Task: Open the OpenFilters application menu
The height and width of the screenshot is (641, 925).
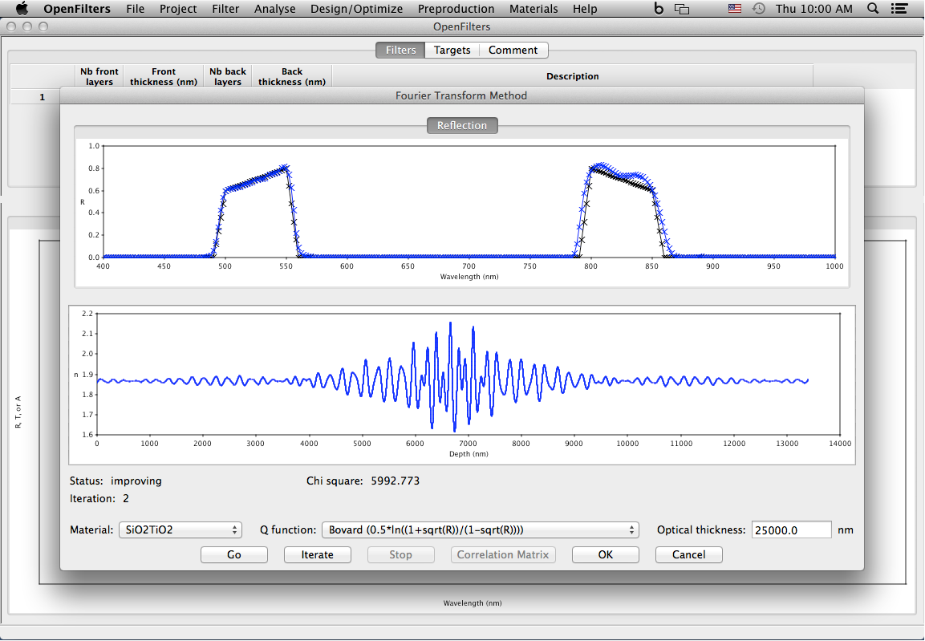Action: pos(77,8)
